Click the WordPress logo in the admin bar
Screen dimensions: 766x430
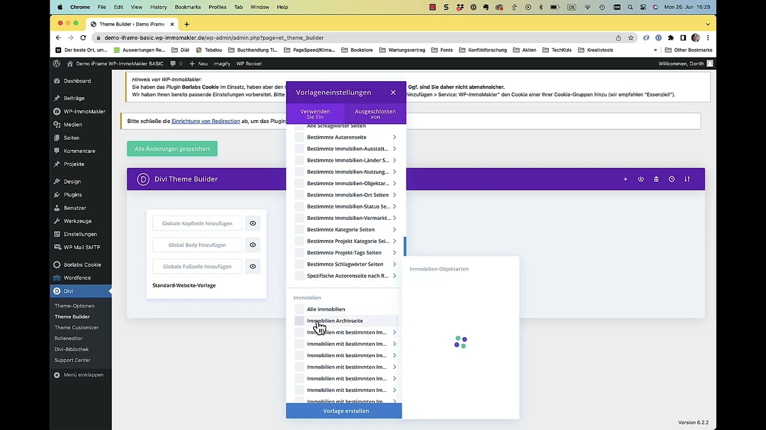pyautogui.click(x=57, y=63)
